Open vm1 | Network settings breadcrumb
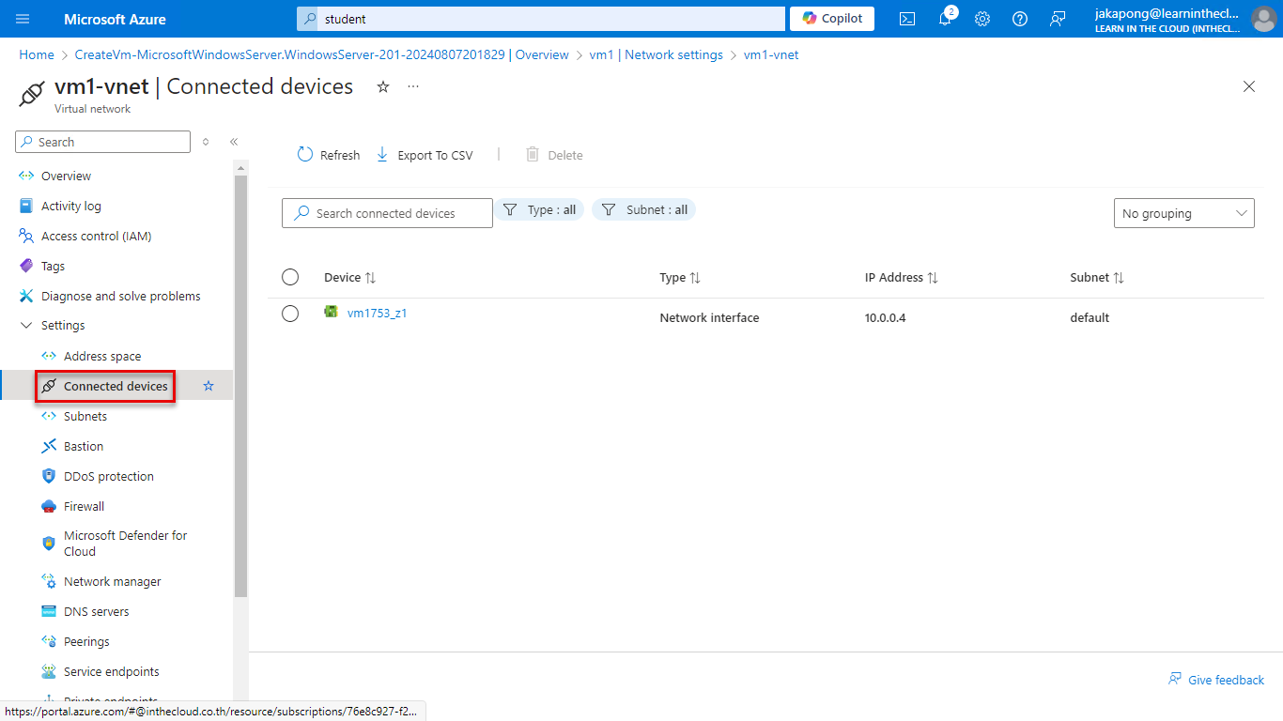The width and height of the screenshot is (1283, 721). [x=657, y=54]
